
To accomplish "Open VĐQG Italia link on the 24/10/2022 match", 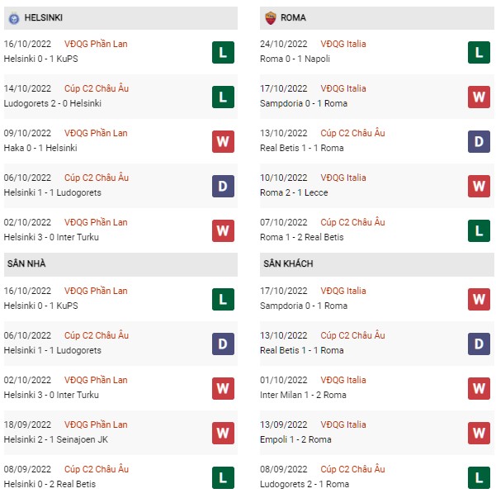I will 343,44.
